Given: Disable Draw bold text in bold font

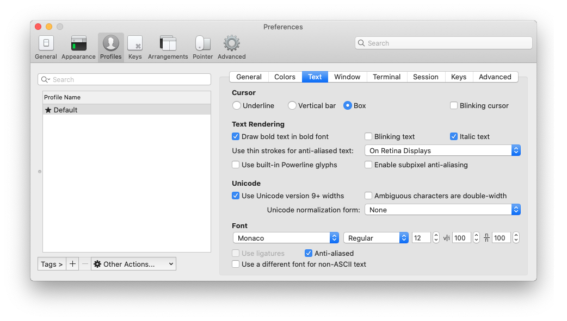Looking at the screenshot, I should (236, 136).
